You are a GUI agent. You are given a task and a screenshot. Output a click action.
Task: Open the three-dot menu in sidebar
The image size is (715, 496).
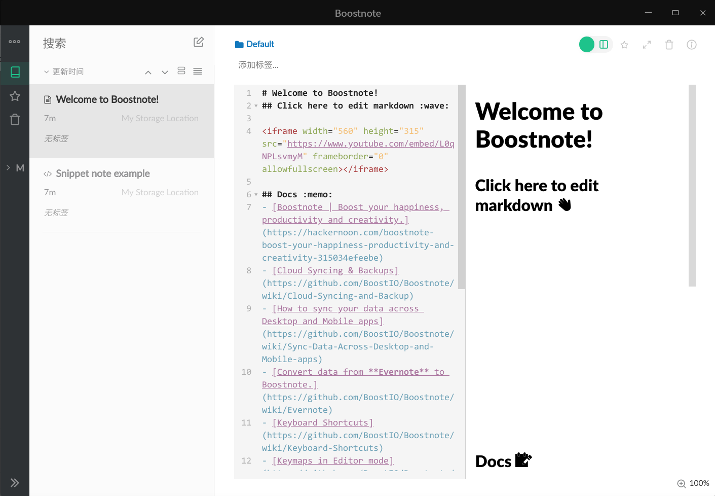15,42
